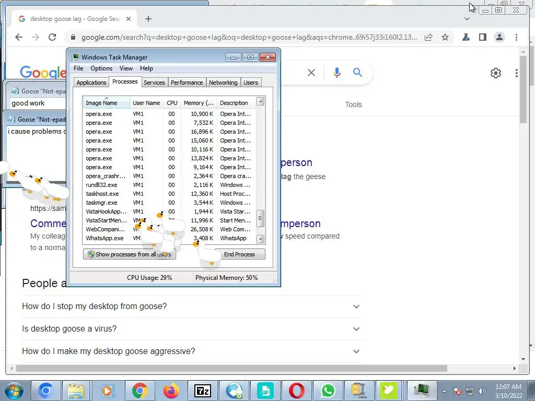Expand 'Is desktop goose a virus?'
535x401 pixels.
point(191,329)
